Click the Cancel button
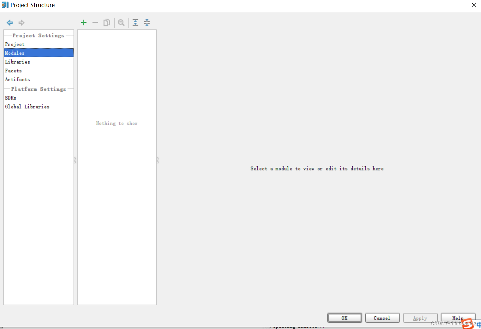The width and height of the screenshot is (481, 329). 382,318
